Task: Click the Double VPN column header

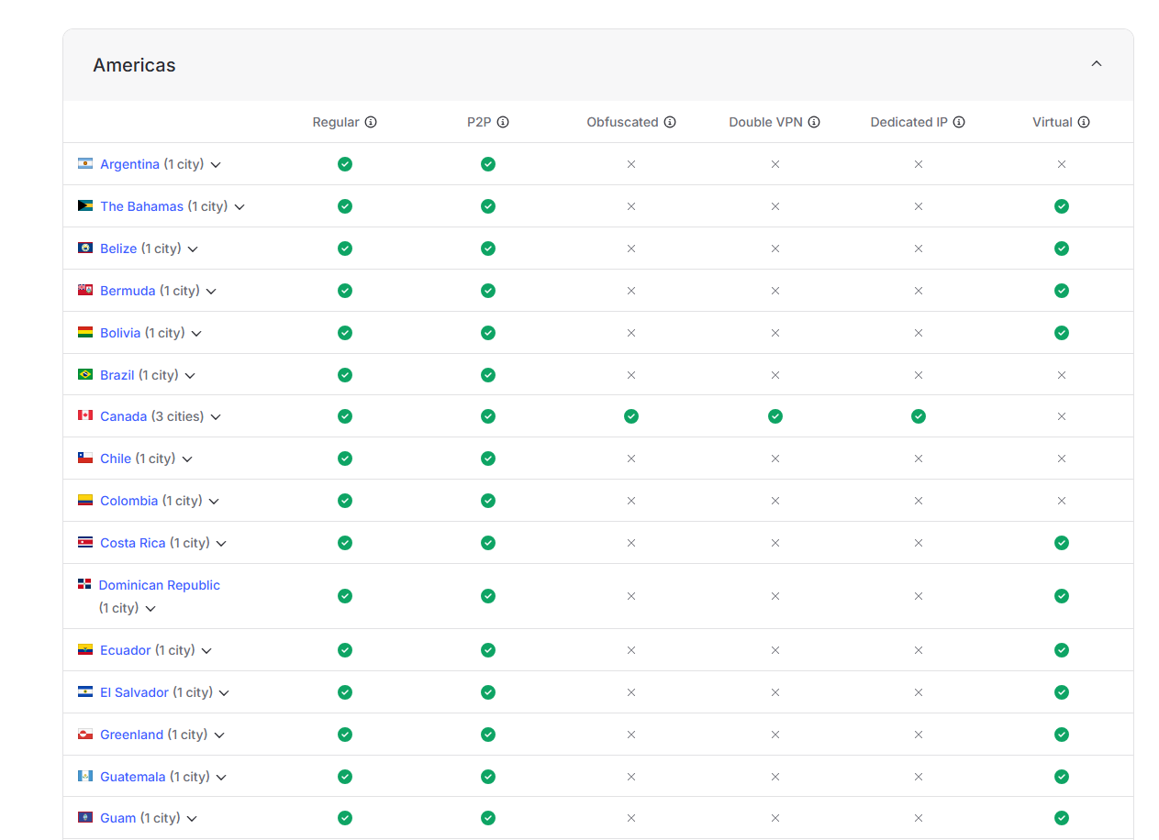Action: (766, 122)
